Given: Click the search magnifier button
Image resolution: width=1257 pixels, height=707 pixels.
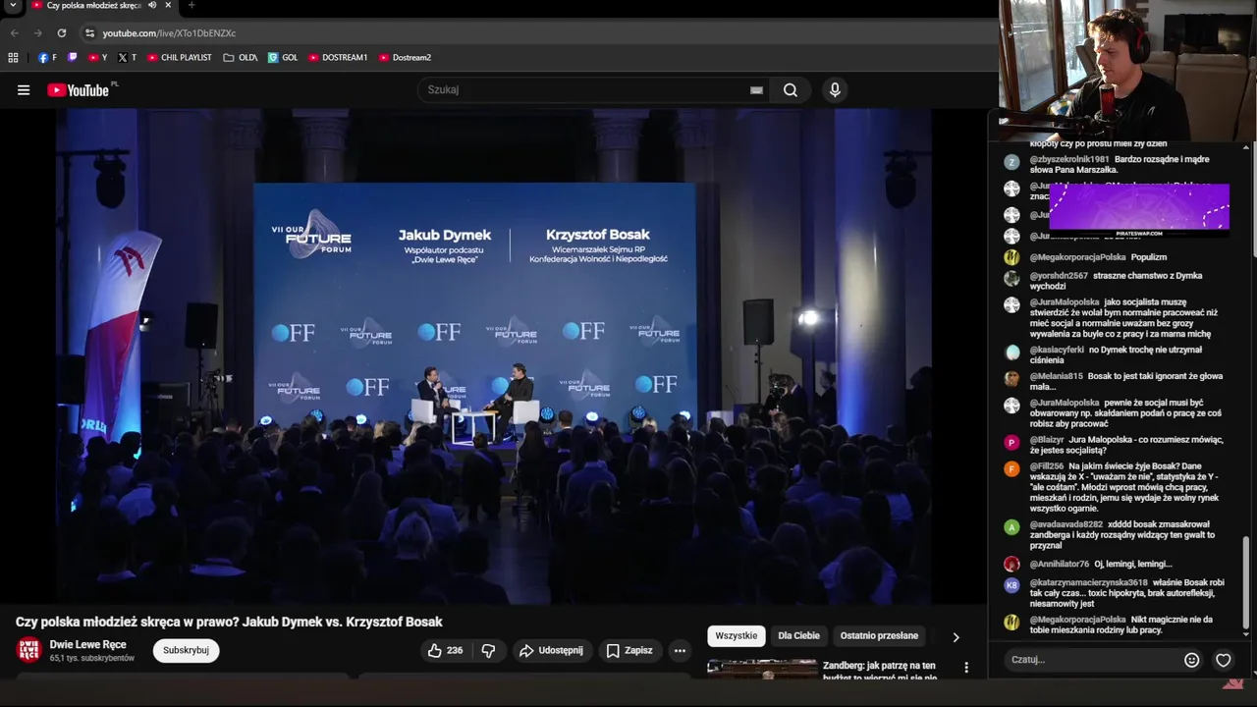Looking at the screenshot, I should click(x=791, y=90).
